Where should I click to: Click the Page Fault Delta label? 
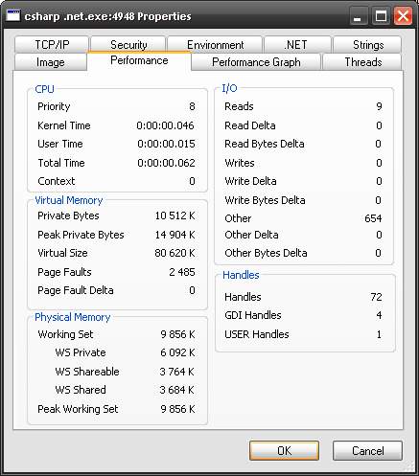click(x=76, y=290)
